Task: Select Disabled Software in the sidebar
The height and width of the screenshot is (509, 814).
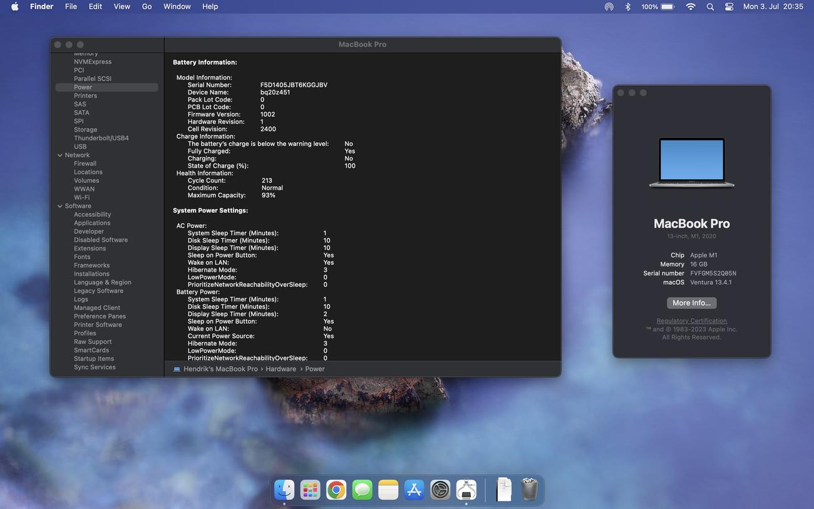Action: tap(101, 240)
